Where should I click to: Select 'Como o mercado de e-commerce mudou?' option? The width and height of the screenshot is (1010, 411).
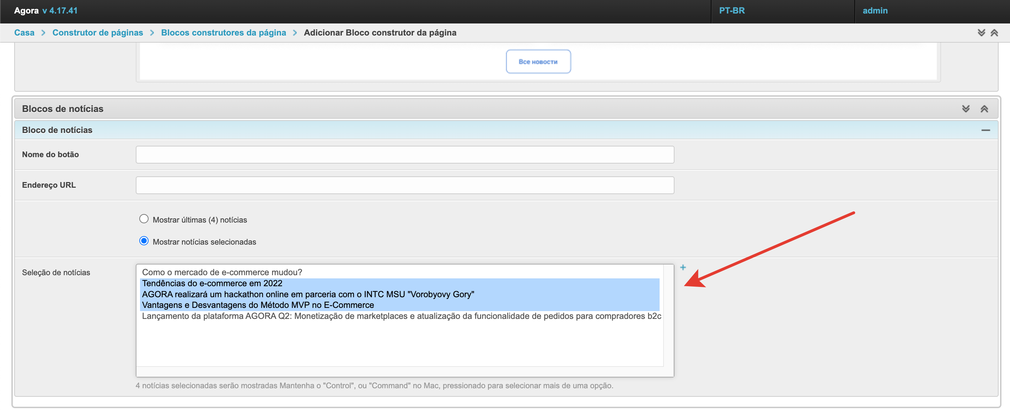coord(222,272)
